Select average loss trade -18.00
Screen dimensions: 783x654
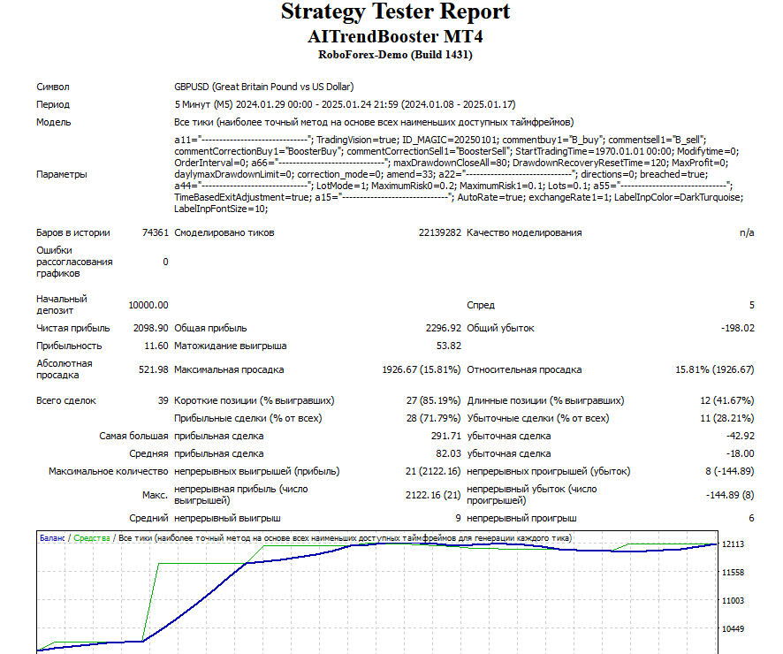click(x=740, y=453)
